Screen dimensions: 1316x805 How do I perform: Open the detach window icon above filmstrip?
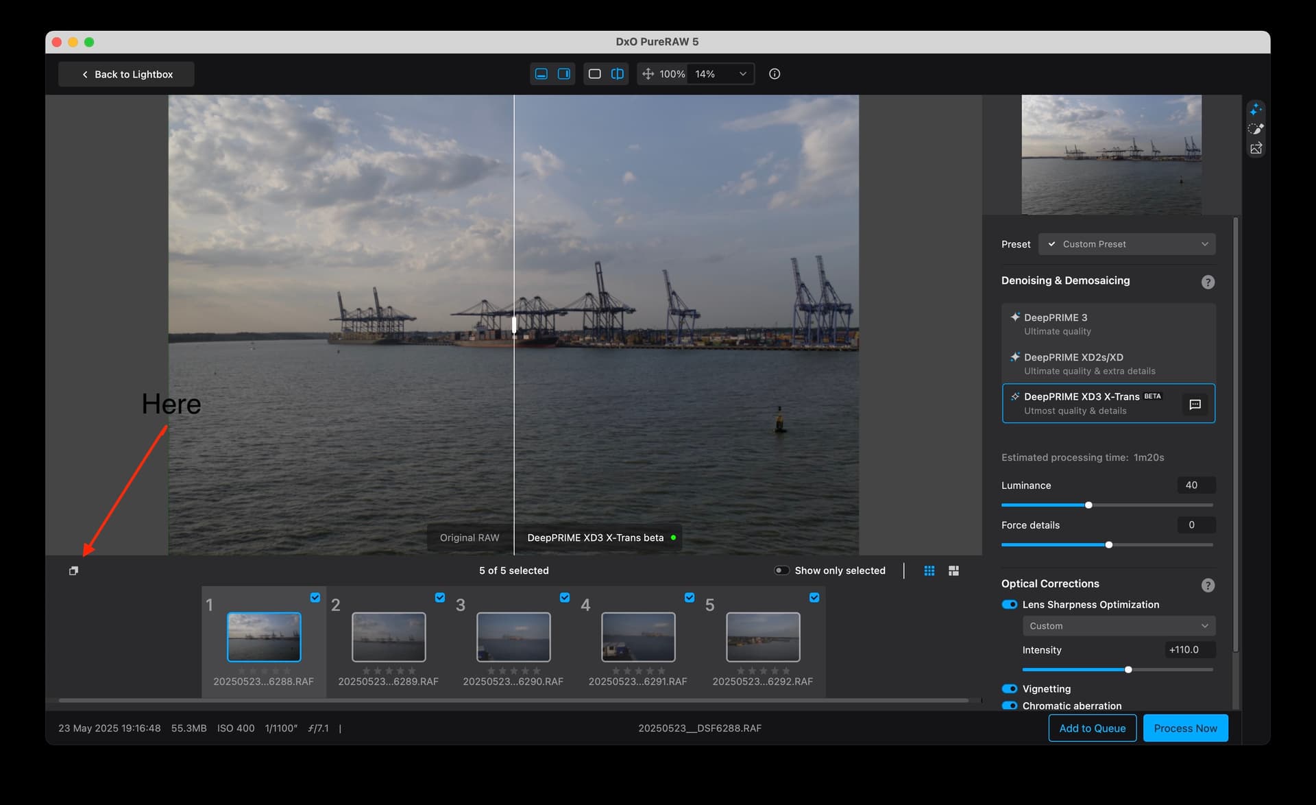pyautogui.click(x=74, y=570)
